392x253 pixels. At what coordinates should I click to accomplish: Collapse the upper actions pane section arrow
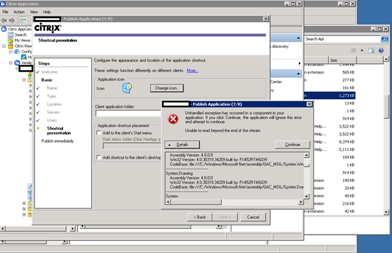tap(298, 38)
